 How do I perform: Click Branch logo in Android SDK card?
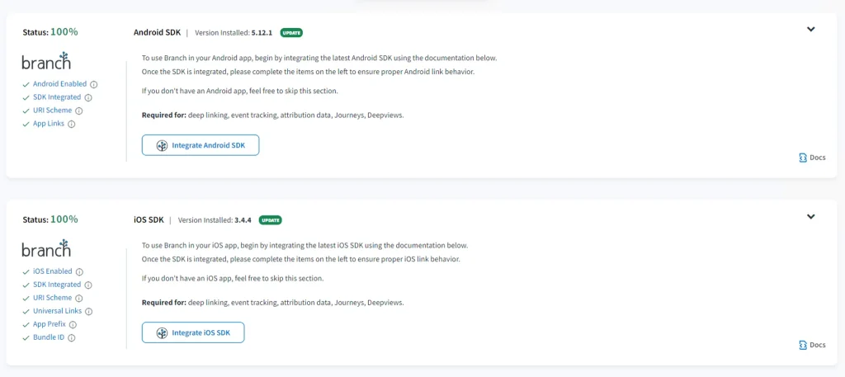pos(46,61)
